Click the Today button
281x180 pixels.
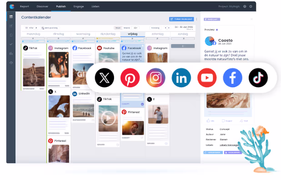pos(155,28)
